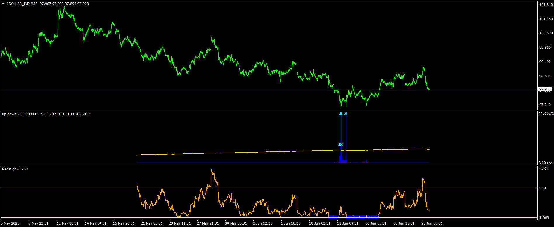Click the 12 May 08:31 time label
Image resolution: width=554 pixels, height=227 pixels.
[67, 223]
